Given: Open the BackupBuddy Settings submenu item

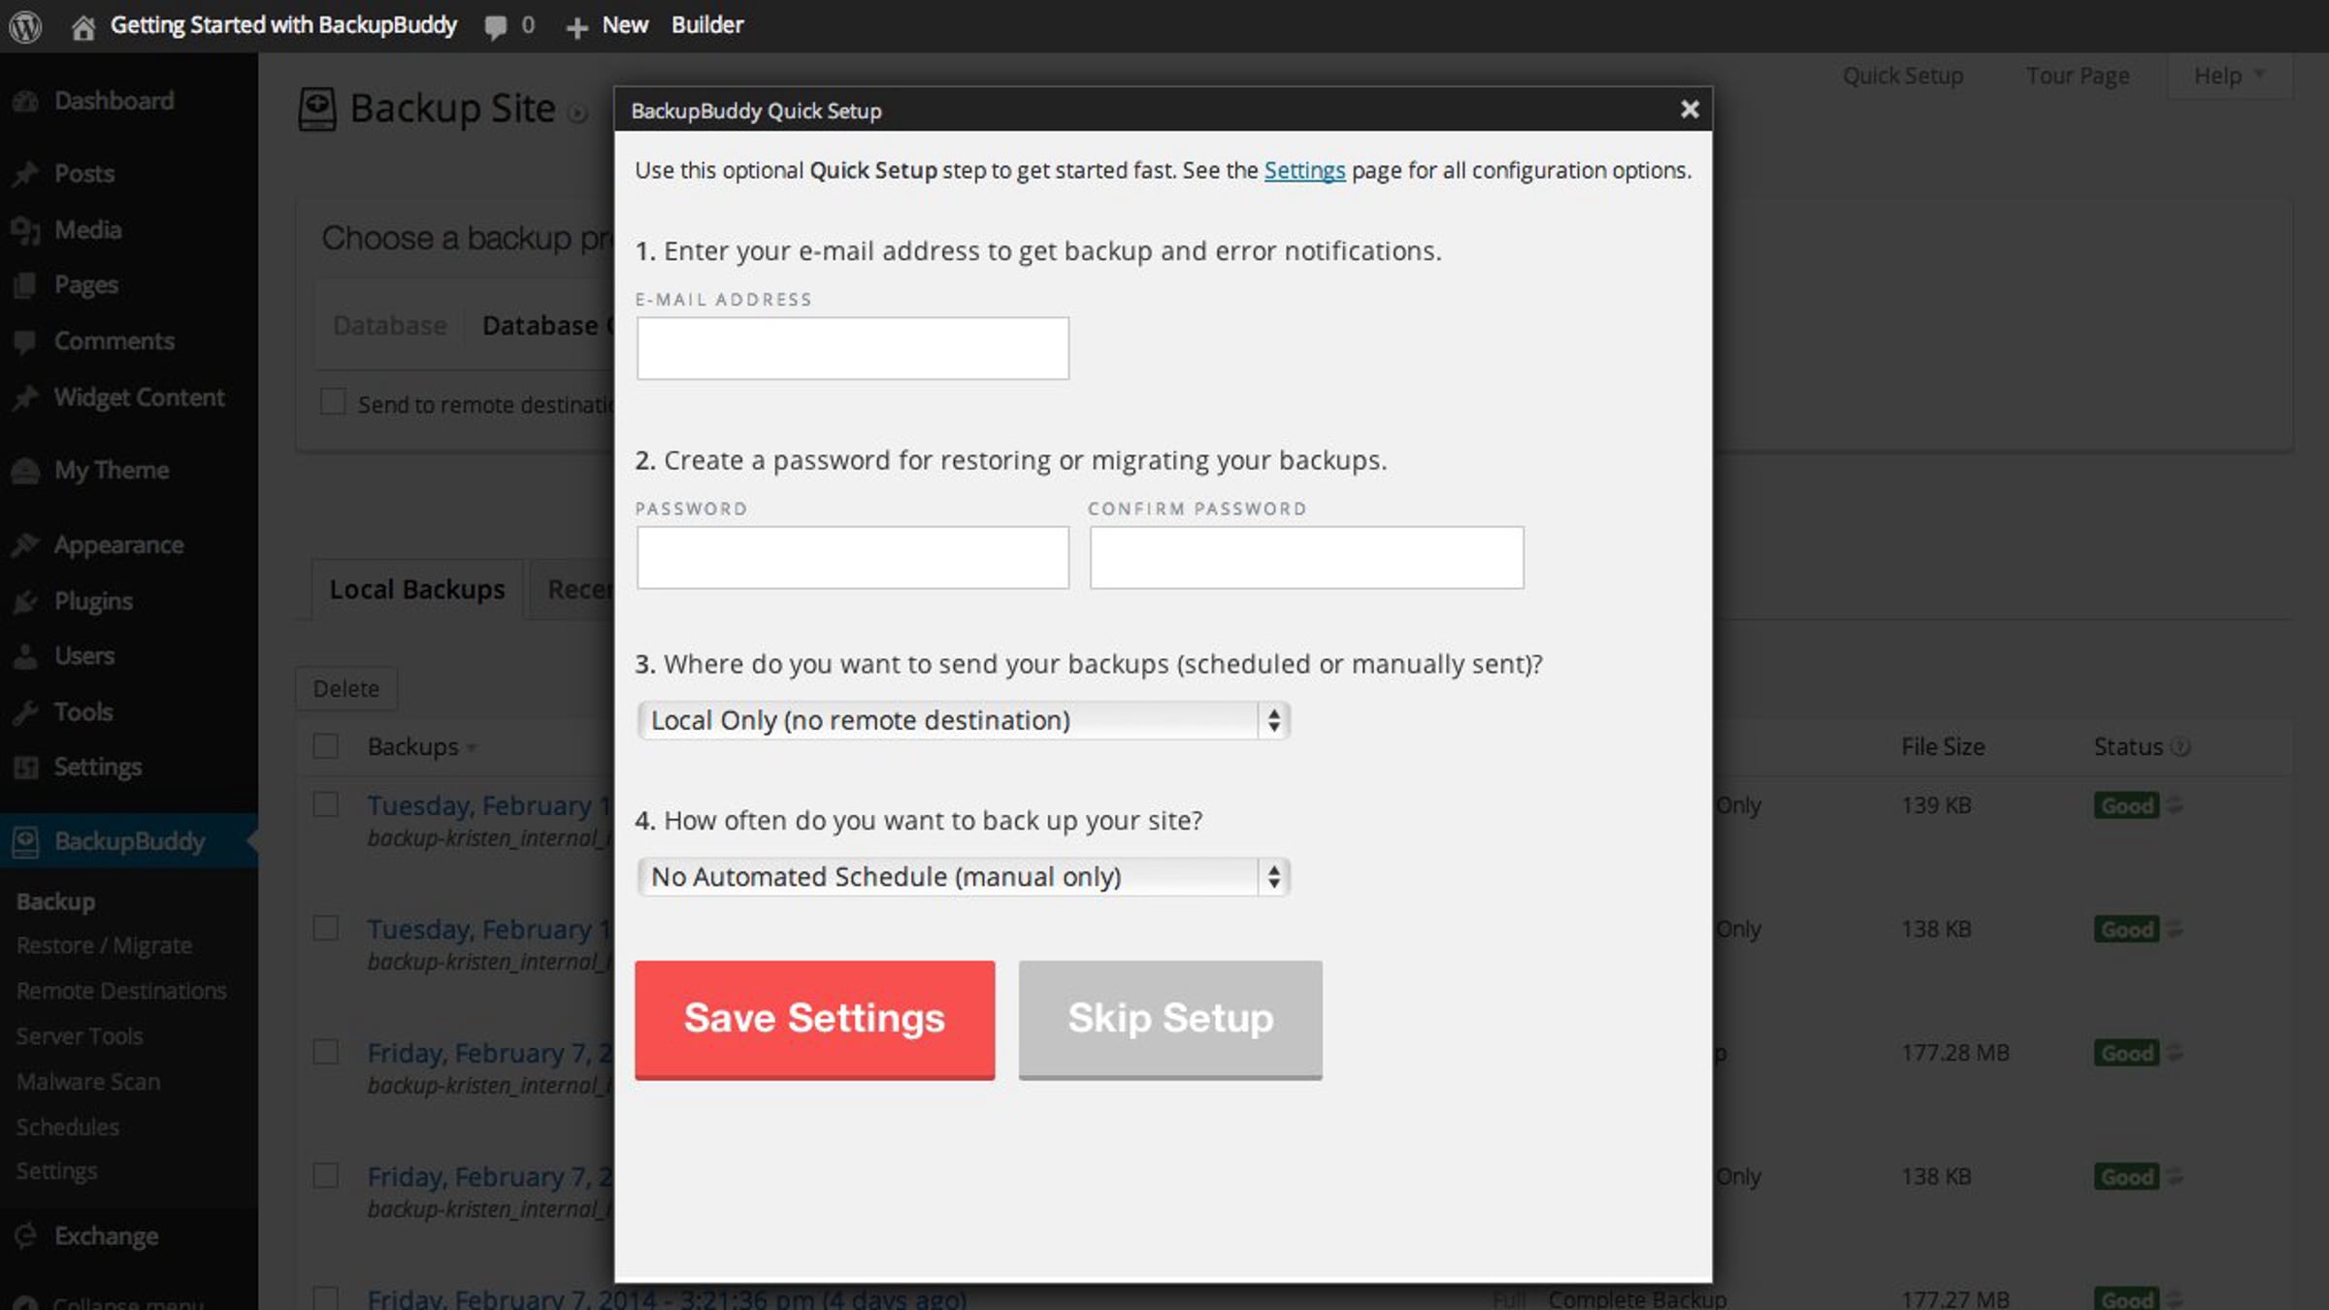Looking at the screenshot, I should [x=56, y=1171].
